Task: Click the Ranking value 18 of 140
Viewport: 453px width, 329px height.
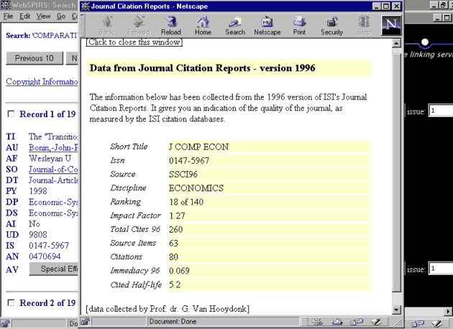Action: (x=186, y=202)
